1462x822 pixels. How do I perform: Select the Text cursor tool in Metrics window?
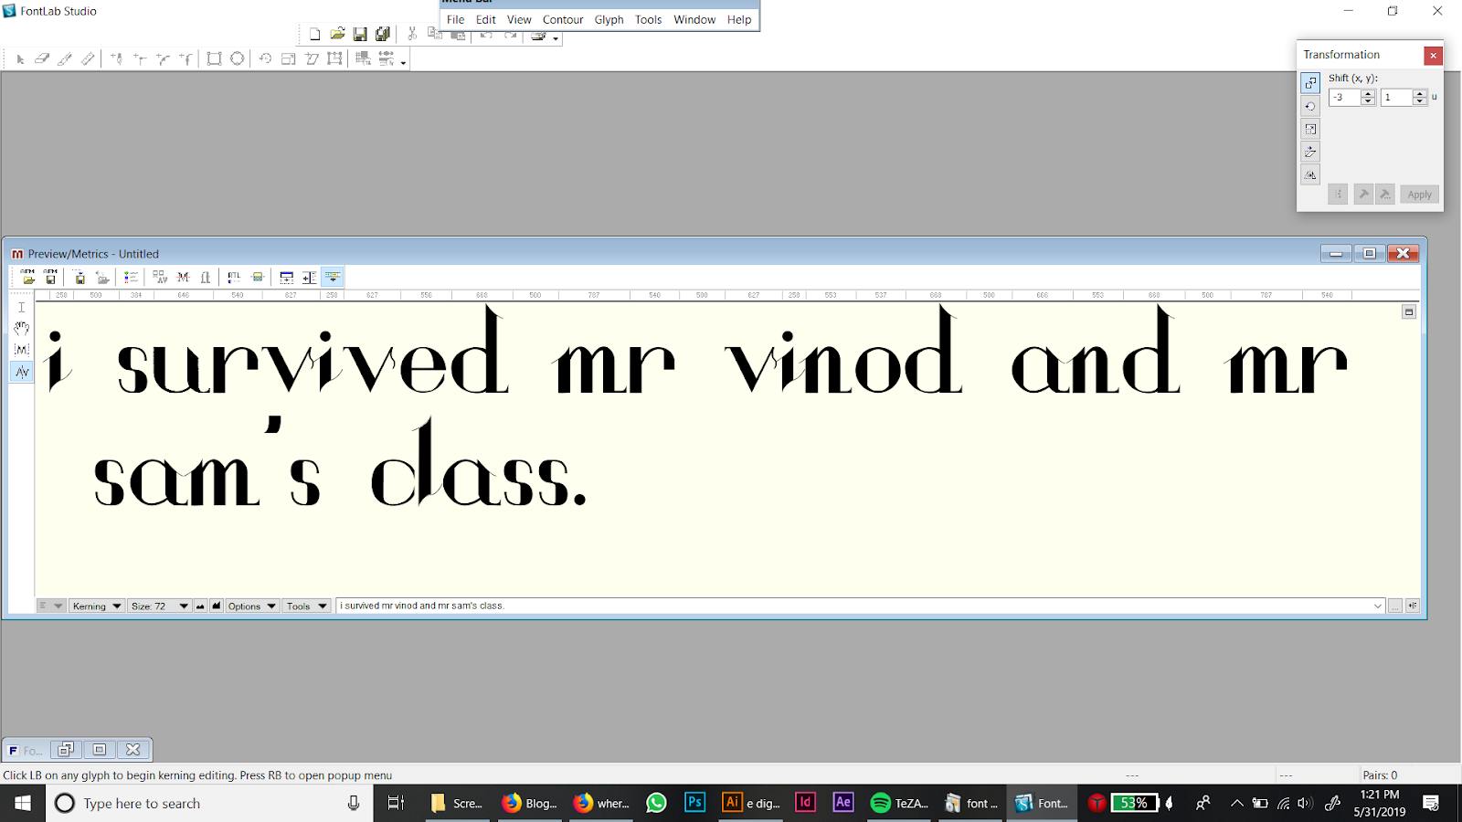pos(21,308)
